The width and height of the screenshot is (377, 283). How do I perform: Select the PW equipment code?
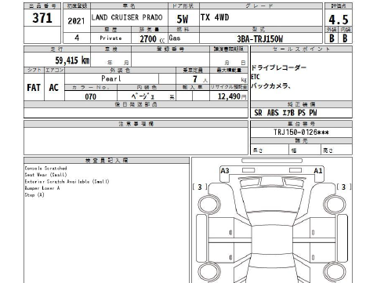(313, 113)
